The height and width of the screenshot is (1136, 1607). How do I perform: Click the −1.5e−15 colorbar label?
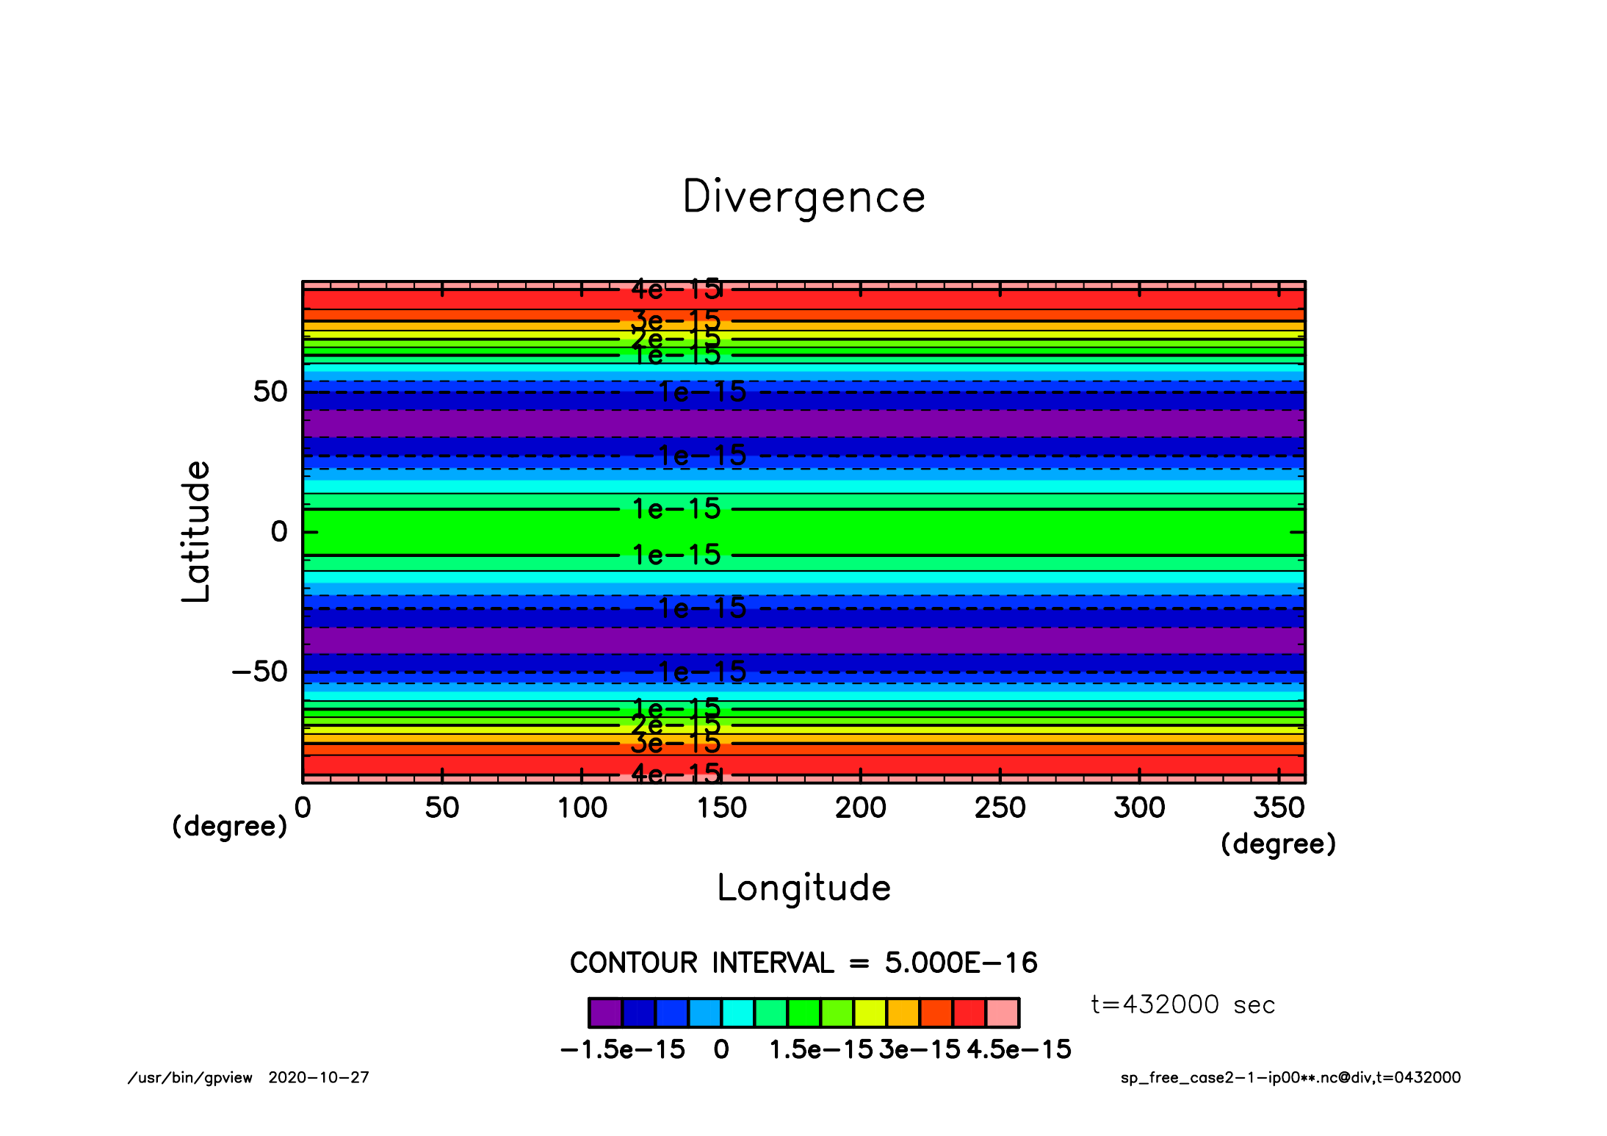[623, 1050]
